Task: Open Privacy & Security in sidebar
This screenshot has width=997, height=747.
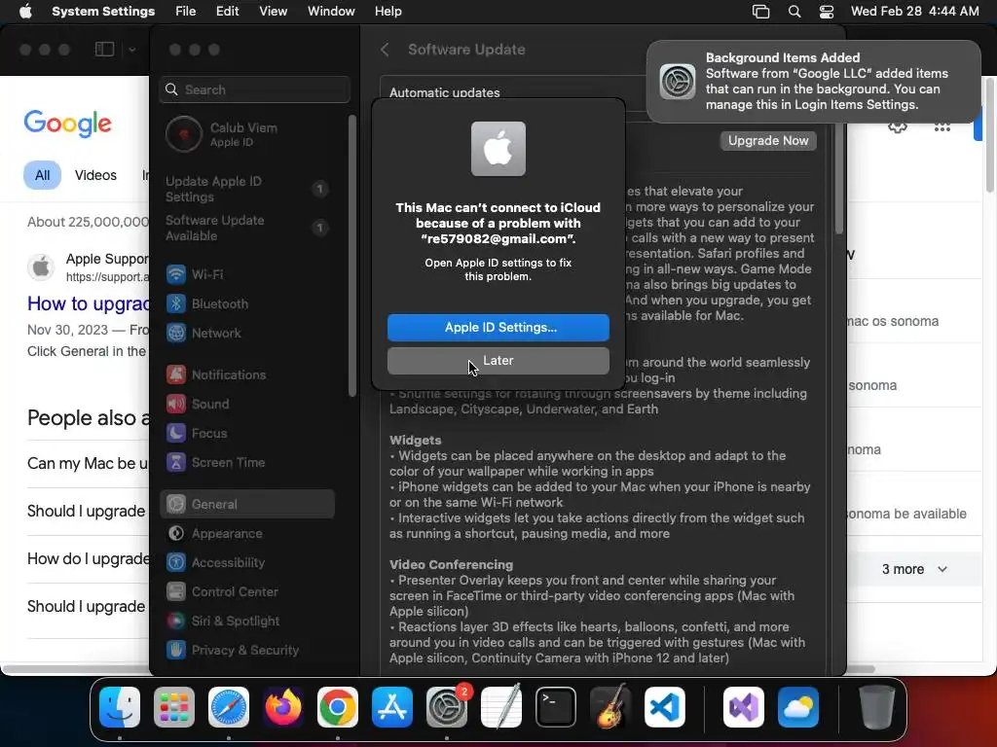Action: pos(247,651)
